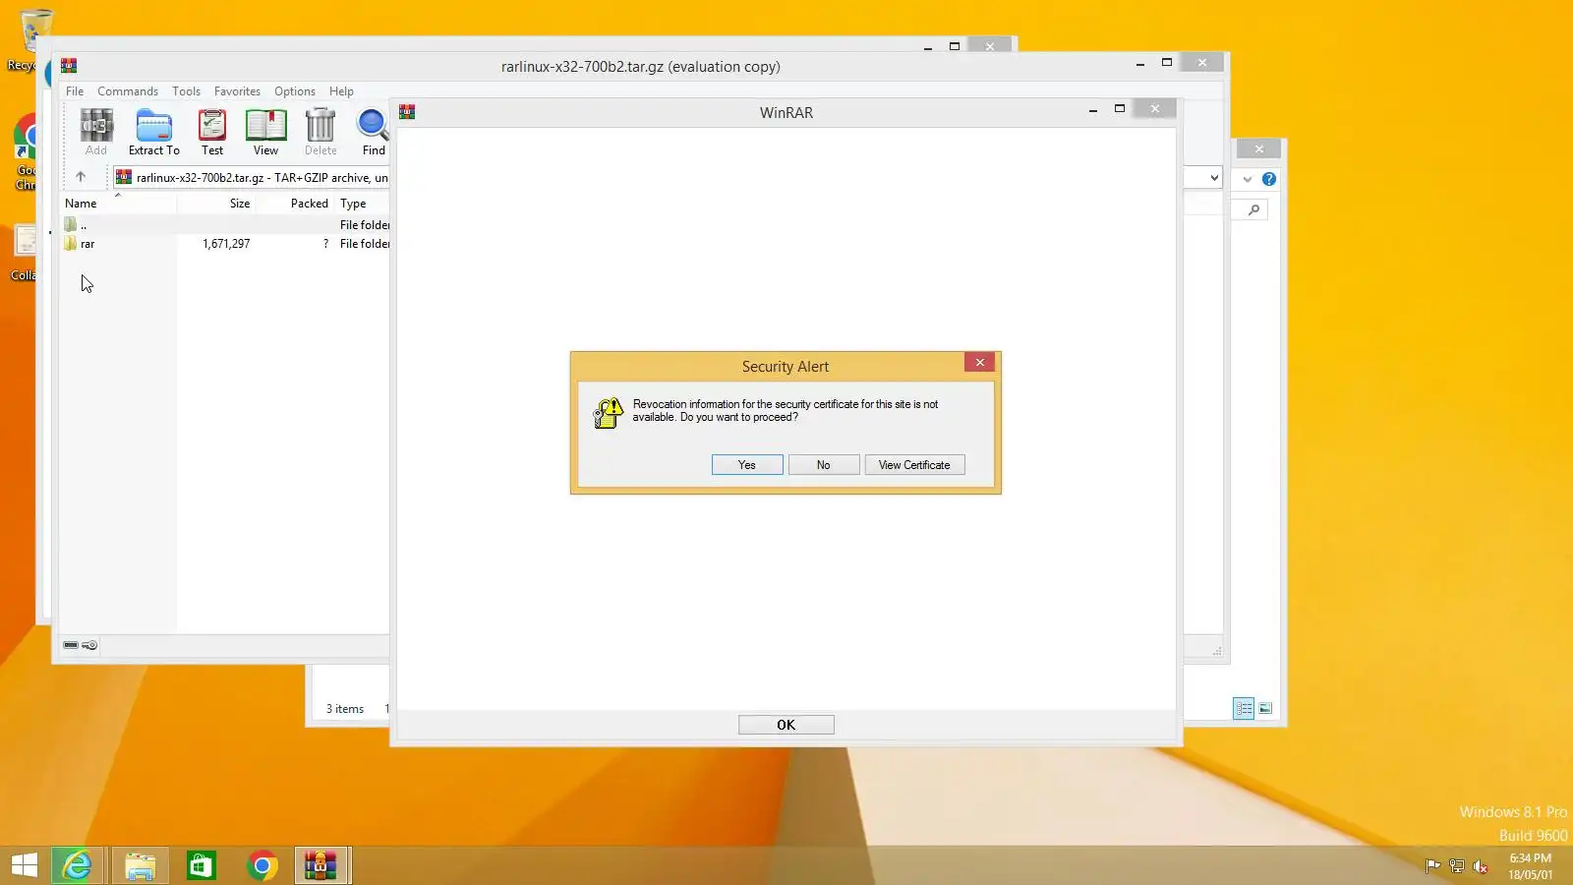Open the Windows Start button
Image resolution: width=1573 pixels, height=885 pixels.
(25, 865)
